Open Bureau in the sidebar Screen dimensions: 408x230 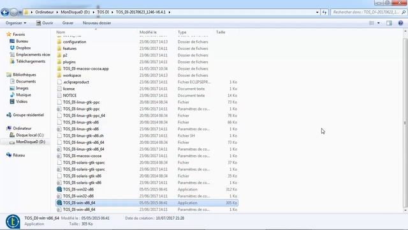point(18,41)
